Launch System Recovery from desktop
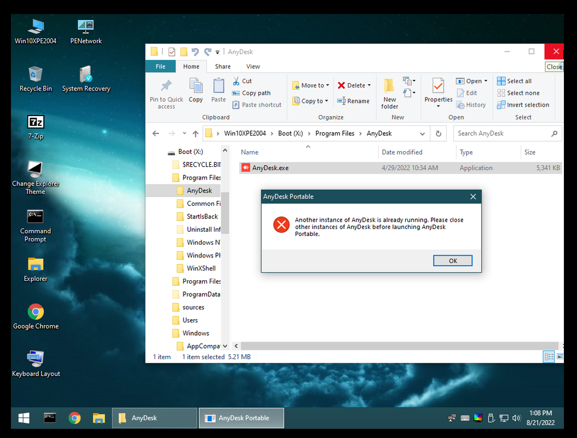 (86, 79)
